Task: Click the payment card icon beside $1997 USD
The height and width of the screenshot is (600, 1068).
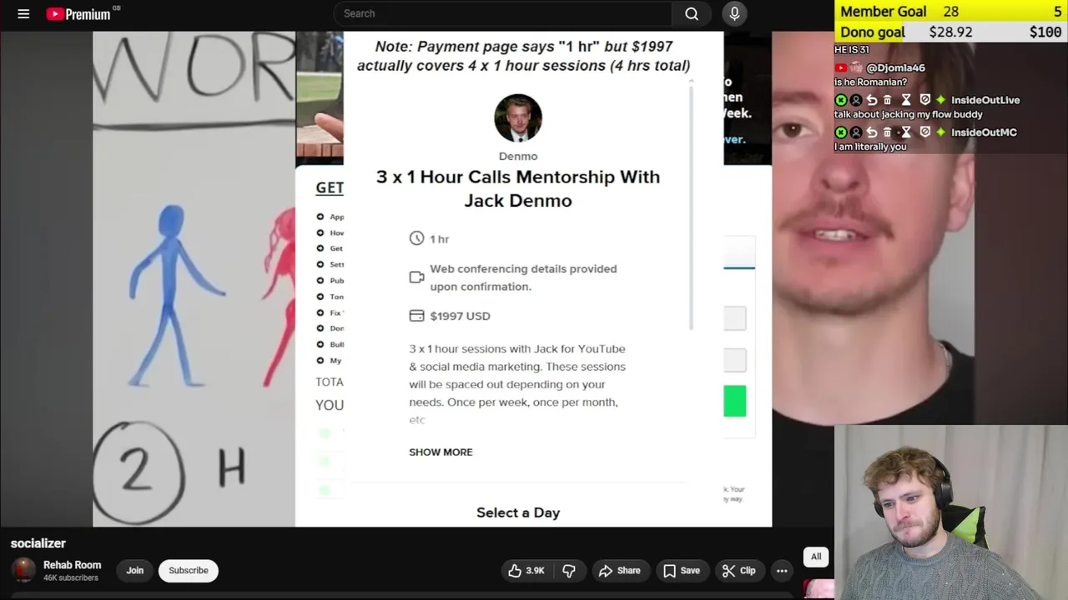Action: (417, 316)
